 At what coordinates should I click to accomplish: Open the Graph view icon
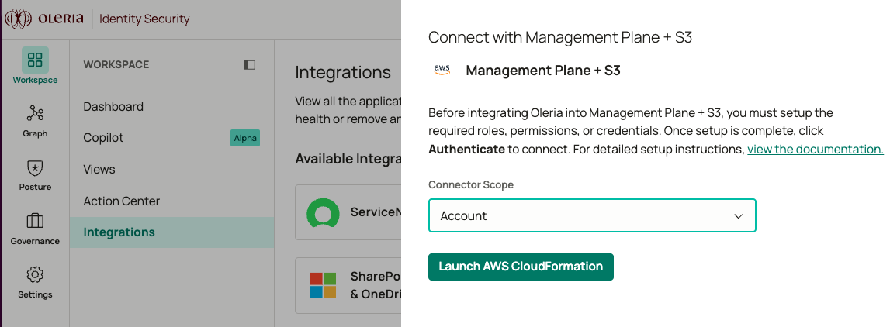[x=35, y=114]
